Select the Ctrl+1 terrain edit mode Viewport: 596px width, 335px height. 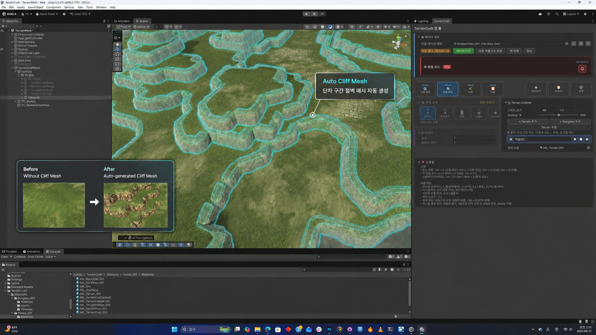[448, 89]
